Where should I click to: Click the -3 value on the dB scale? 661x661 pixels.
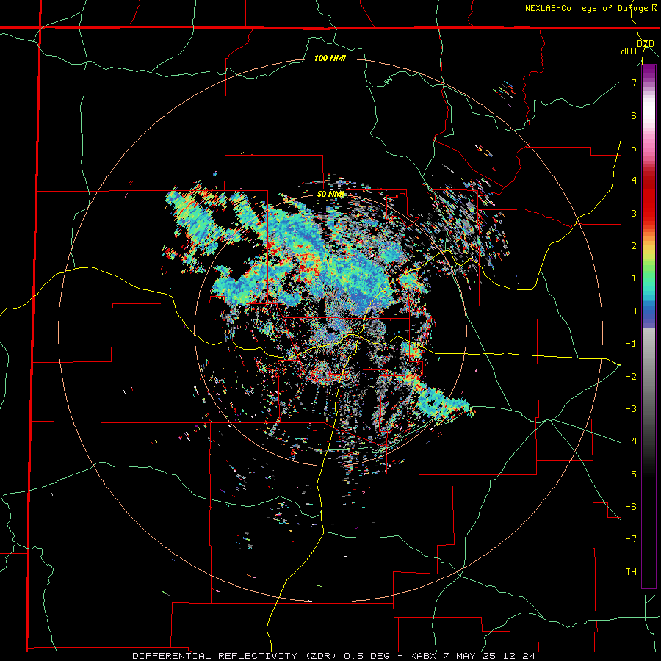point(631,409)
